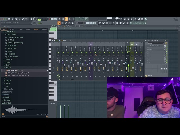
Task: Mute mixer track 27 via its green LED
Action: [x=132, y=53]
